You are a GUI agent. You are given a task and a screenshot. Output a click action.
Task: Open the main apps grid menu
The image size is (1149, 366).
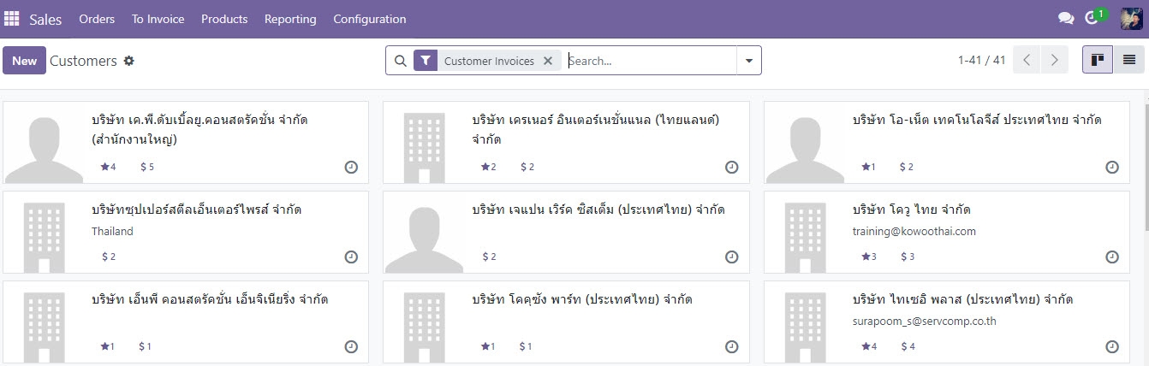point(12,19)
